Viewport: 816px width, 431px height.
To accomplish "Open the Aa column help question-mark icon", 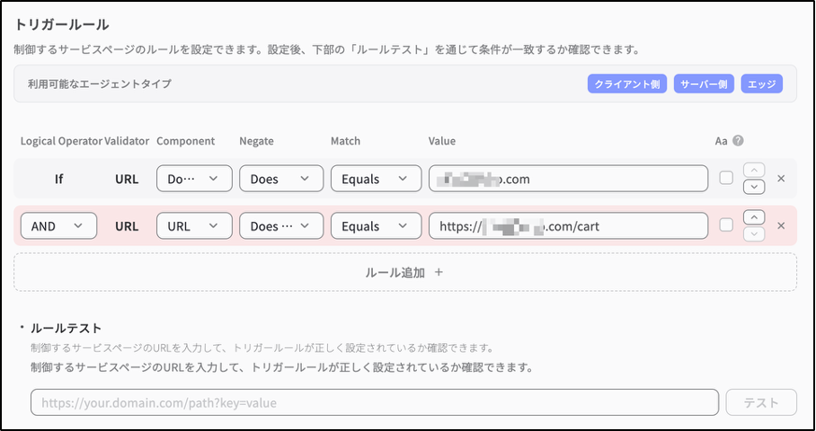I will 738,141.
